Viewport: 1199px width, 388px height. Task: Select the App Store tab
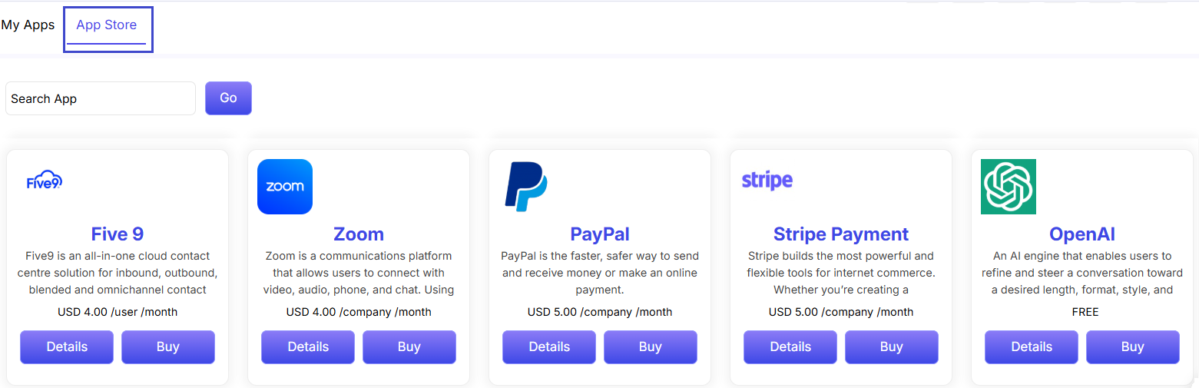tap(107, 25)
